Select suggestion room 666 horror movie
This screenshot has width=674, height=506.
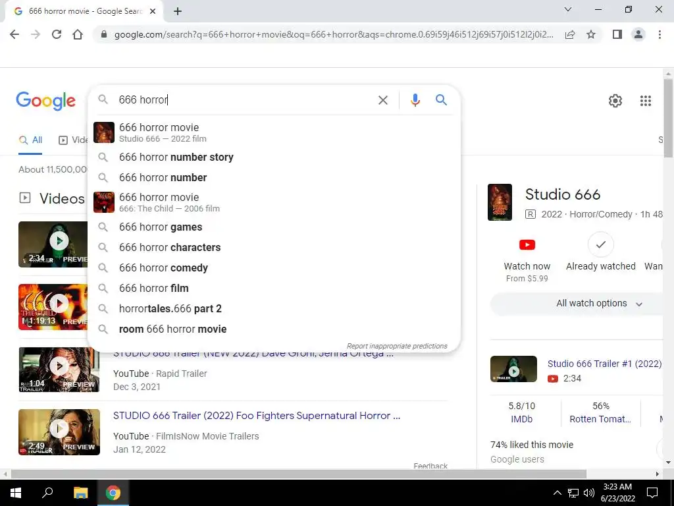(274, 329)
